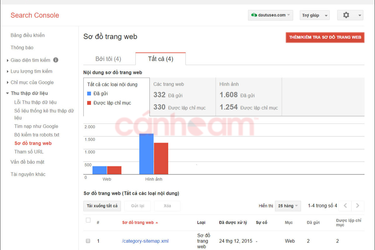Click the Search Console logo text
The width and height of the screenshot is (375, 250).
point(35,15)
